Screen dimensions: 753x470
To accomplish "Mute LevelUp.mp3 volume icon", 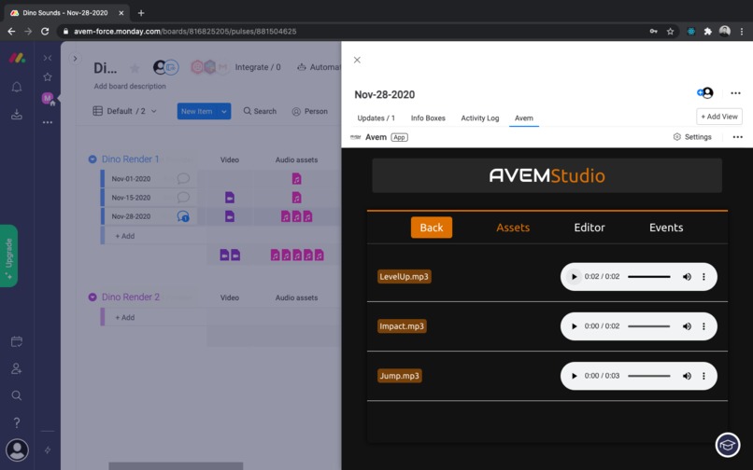I will [x=688, y=277].
